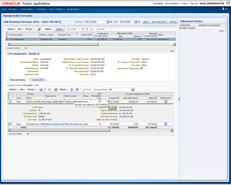Toggle Wrap in Forecast Items toolbar
231x185 pixels.
(87, 90)
